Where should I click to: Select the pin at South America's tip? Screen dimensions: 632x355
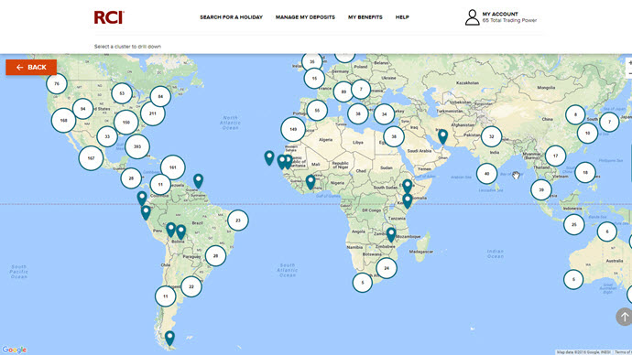point(170,339)
